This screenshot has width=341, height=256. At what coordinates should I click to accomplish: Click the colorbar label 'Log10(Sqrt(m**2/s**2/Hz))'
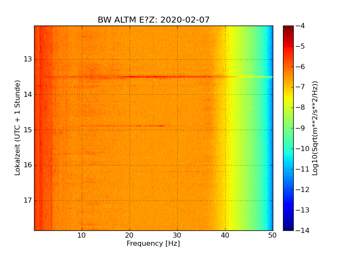click(315, 128)
